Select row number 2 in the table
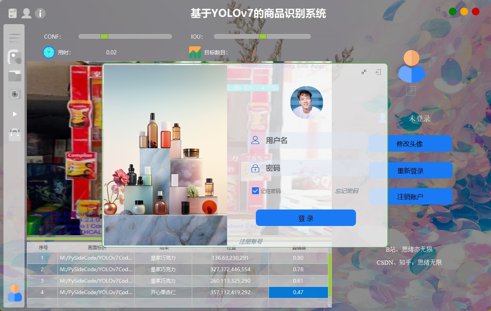This screenshot has height=311, width=491. [x=42, y=269]
